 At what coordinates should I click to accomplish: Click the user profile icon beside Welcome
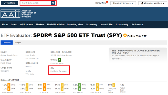point(142,3)
